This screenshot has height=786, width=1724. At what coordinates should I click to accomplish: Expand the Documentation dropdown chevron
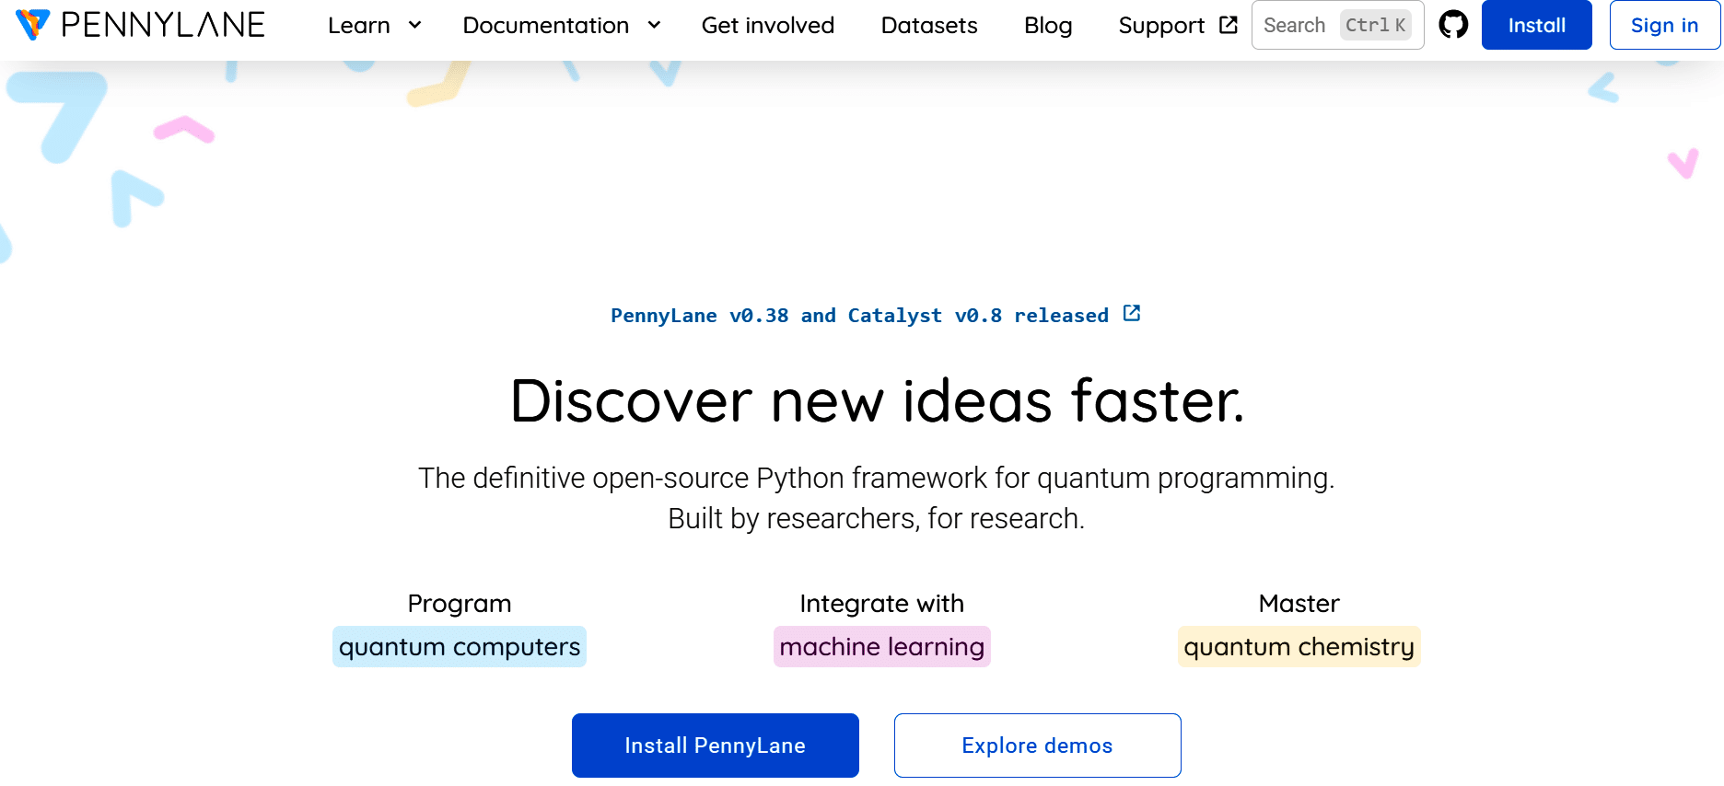pyautogui.click(x=654, y=25)
